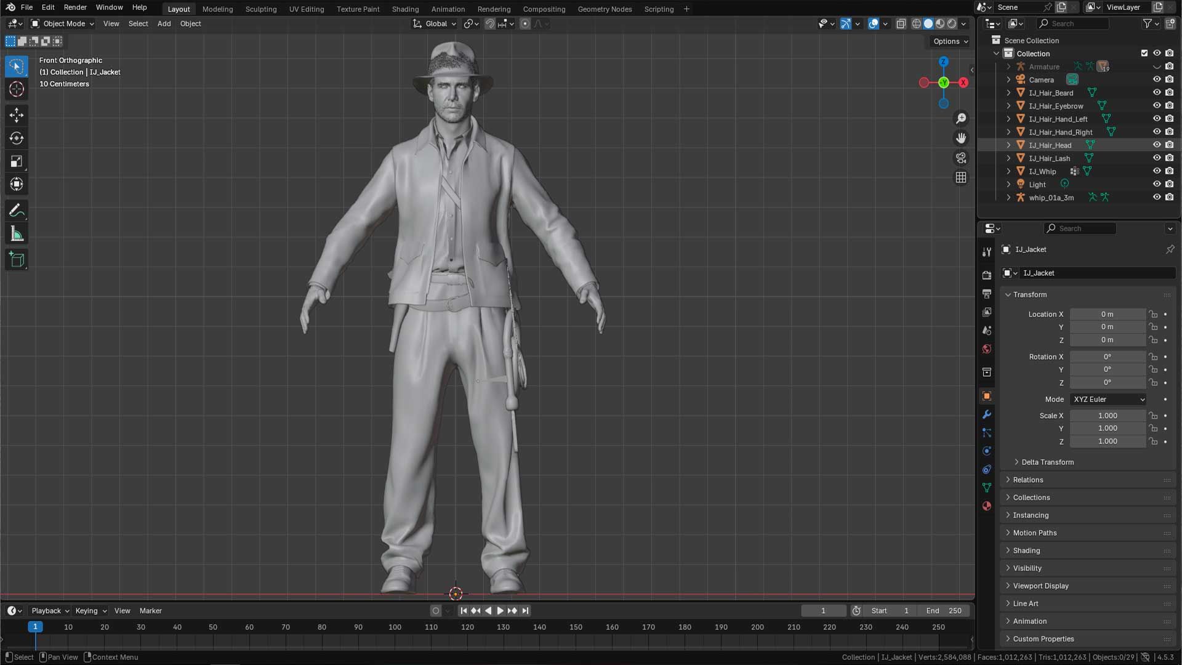
Task: Open the Render menu in the top bar
Action: point(75,7)
